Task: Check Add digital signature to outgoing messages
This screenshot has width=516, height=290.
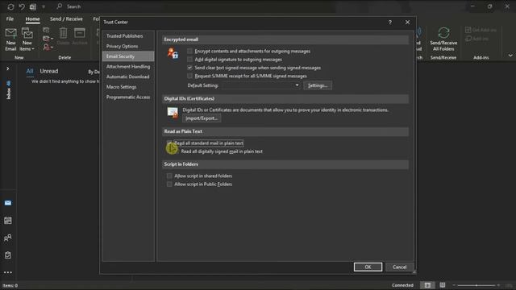Action: (189, 59)
